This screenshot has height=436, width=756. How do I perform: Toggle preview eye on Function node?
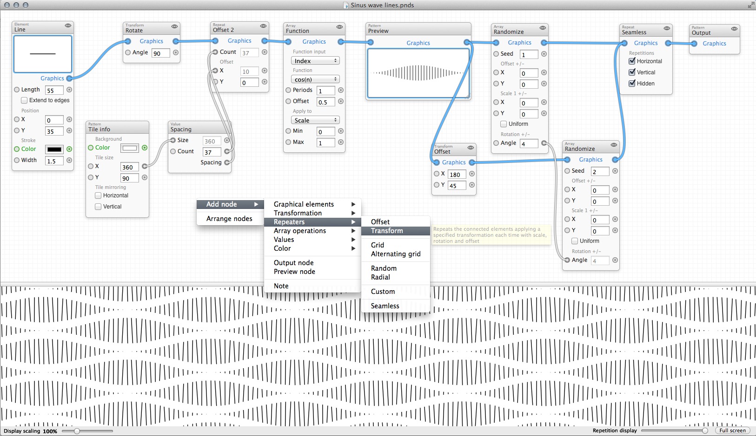coord(339,27)
